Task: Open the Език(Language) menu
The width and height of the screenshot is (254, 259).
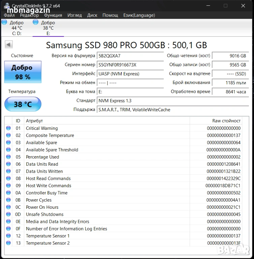Action: 139,15
